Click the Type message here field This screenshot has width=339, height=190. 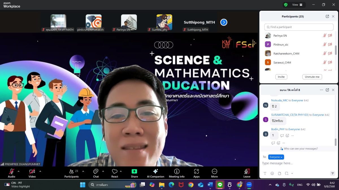coord(298,163)
